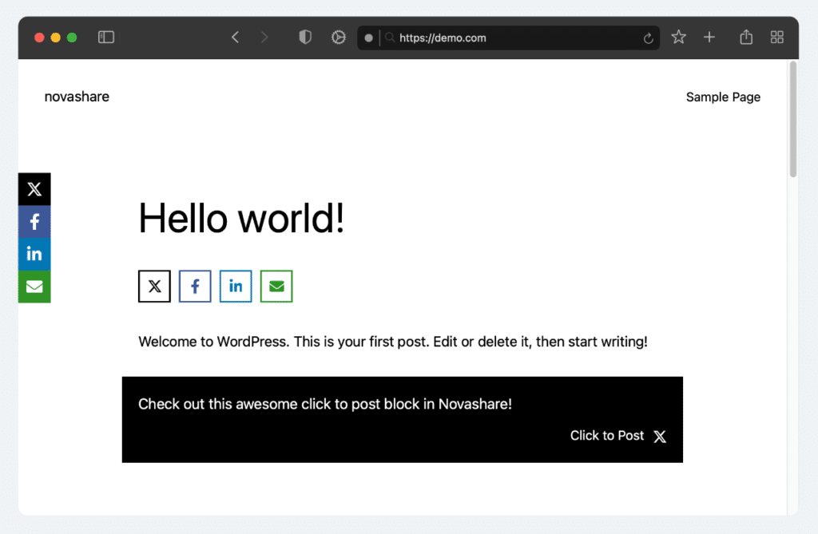Click the inline X share button below the title

[x=154, y=286]
